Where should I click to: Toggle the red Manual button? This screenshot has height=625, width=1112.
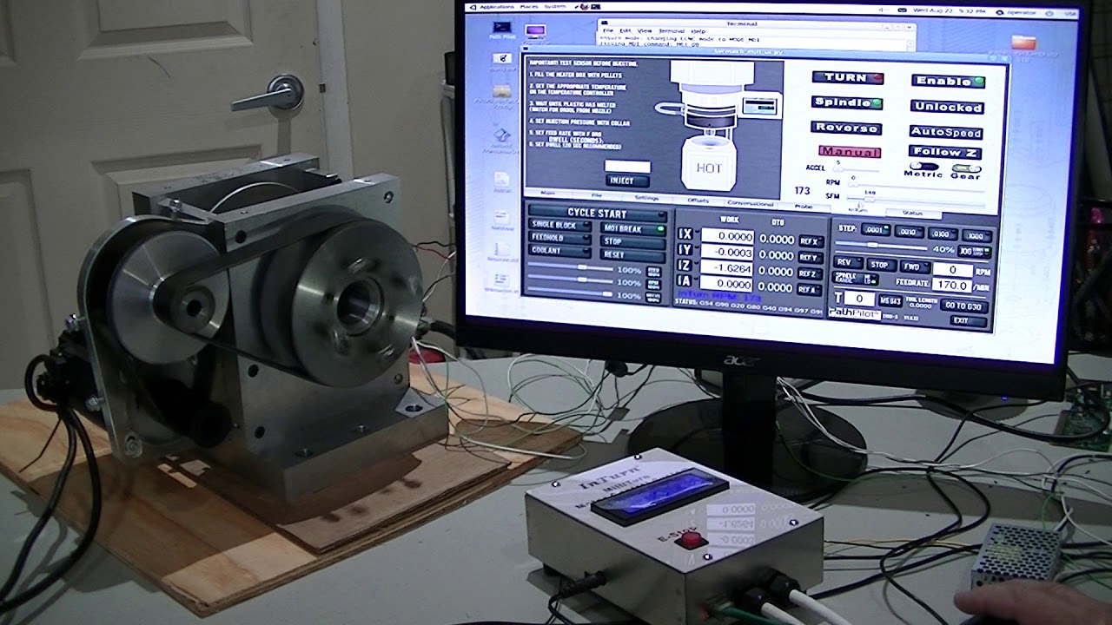coord(849,152)
